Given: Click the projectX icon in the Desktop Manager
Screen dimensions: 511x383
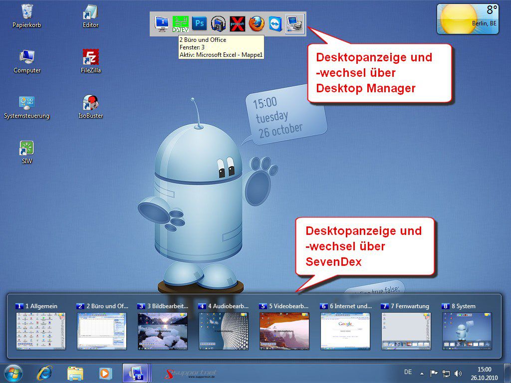Looking at the screenshot, I should click(237, 23).
